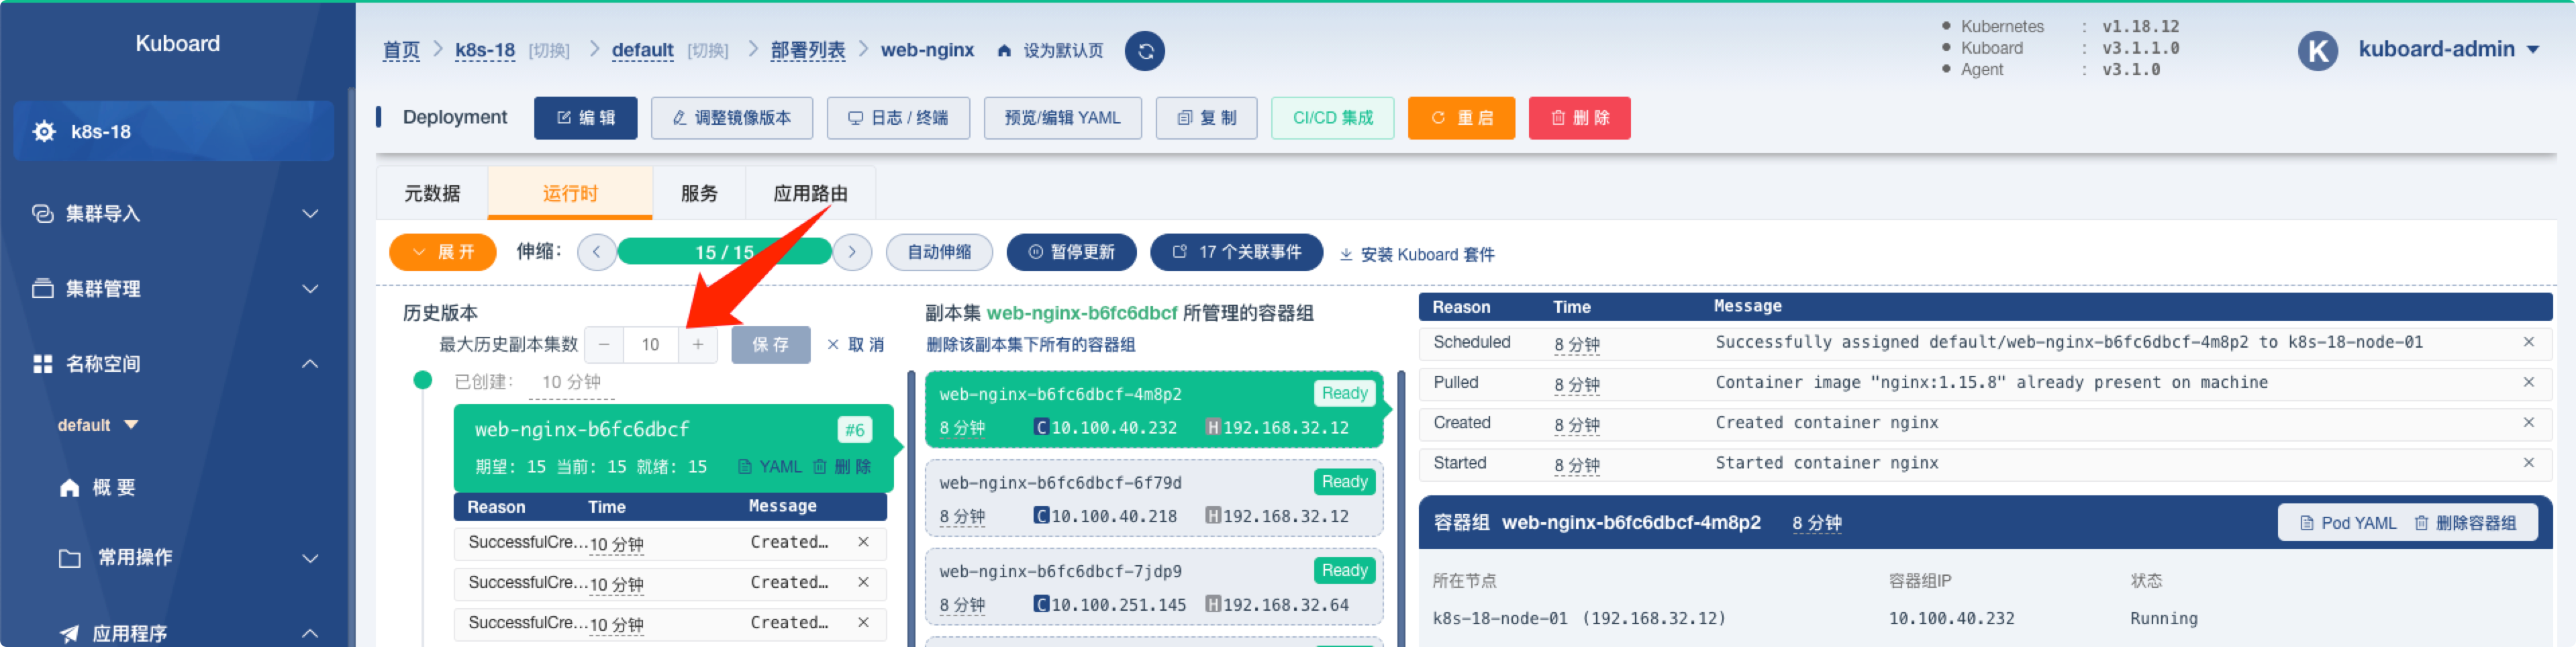
Task: Close the Created container nginx event
Action: tap(2528, 422)
